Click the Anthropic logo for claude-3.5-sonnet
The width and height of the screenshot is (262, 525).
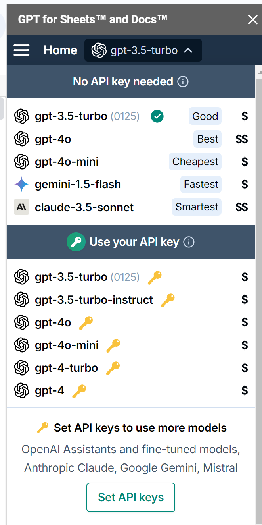click(x=21, y=207)
